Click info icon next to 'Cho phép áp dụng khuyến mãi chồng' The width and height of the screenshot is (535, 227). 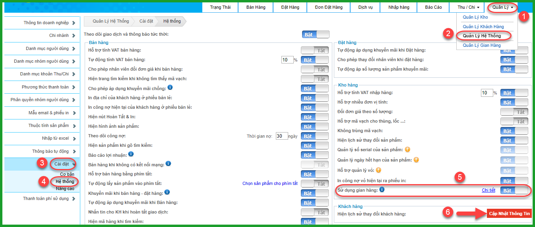point(170,88)
